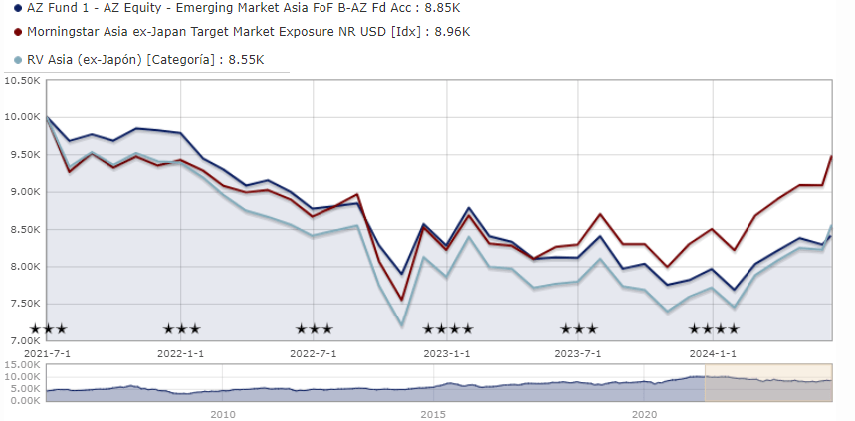
Task: Click the 10.00K value axis label
Action: pos(21,117)
